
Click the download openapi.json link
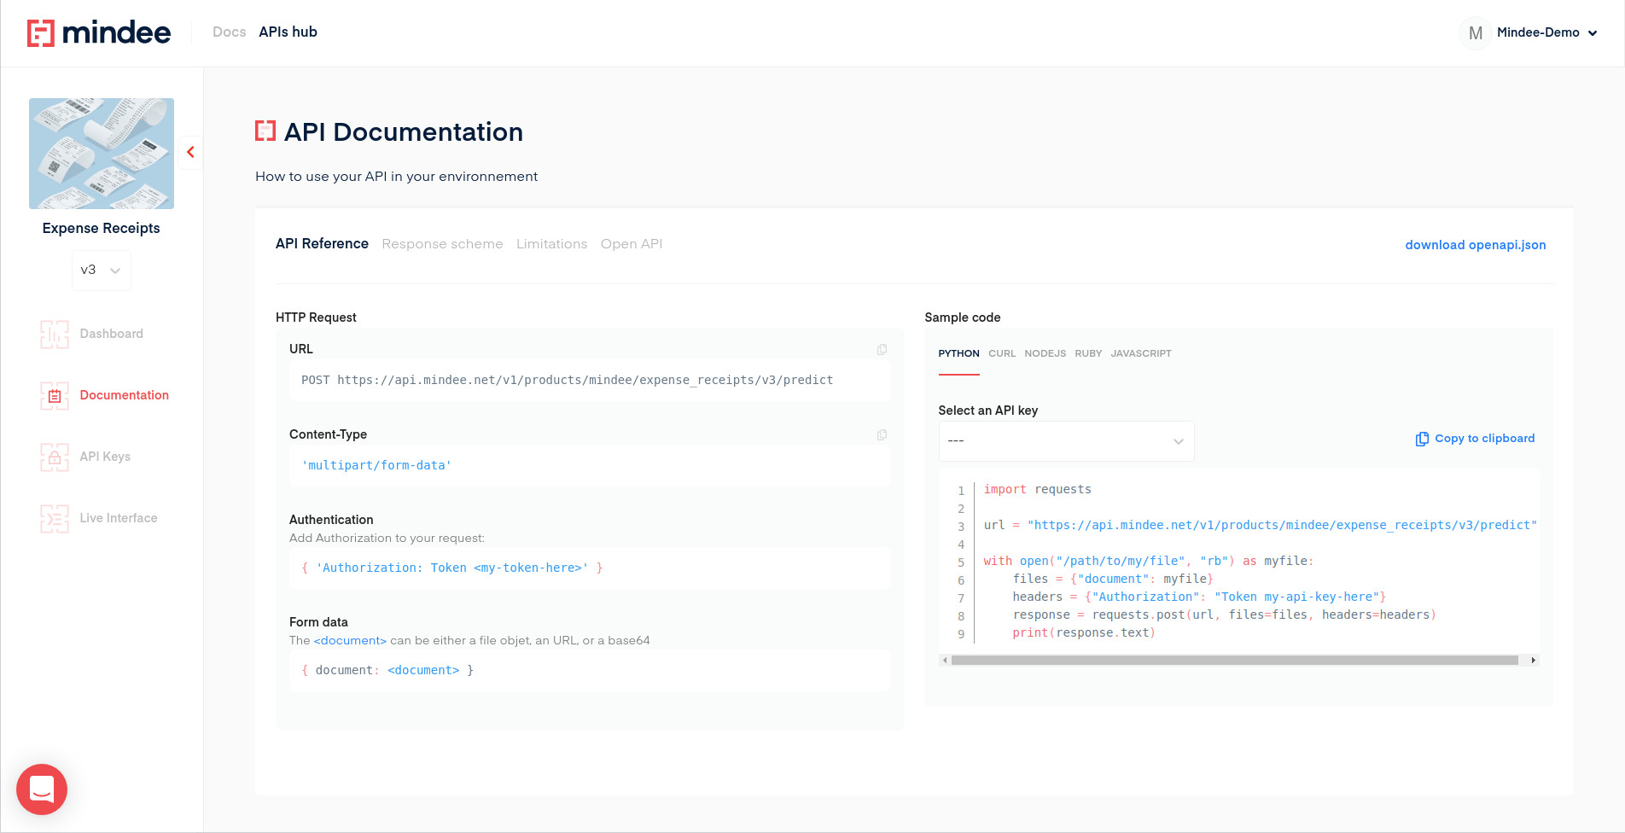tap(1476, 245)
